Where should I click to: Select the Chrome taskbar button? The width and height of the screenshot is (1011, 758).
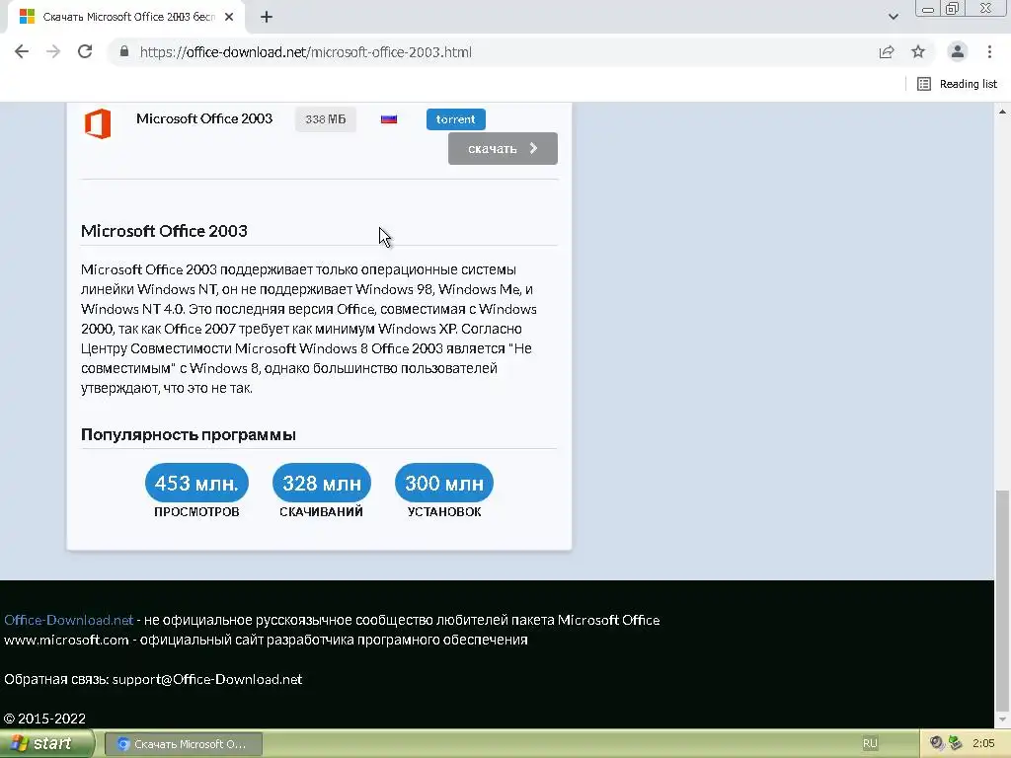tap(183, 744)
